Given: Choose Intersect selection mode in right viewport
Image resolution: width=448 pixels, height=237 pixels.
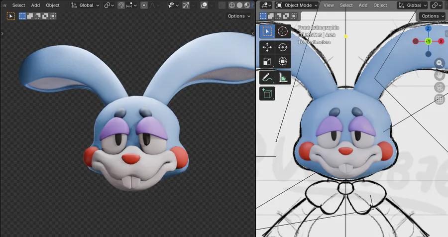Looking at the screenshot, I should [294, 16].
